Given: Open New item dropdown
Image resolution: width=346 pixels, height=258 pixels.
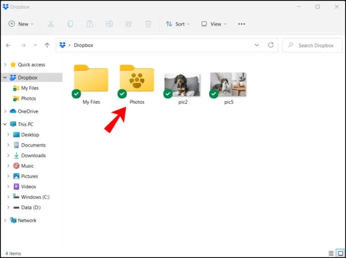Looking at the screenshot, I should tap(21, 24).
